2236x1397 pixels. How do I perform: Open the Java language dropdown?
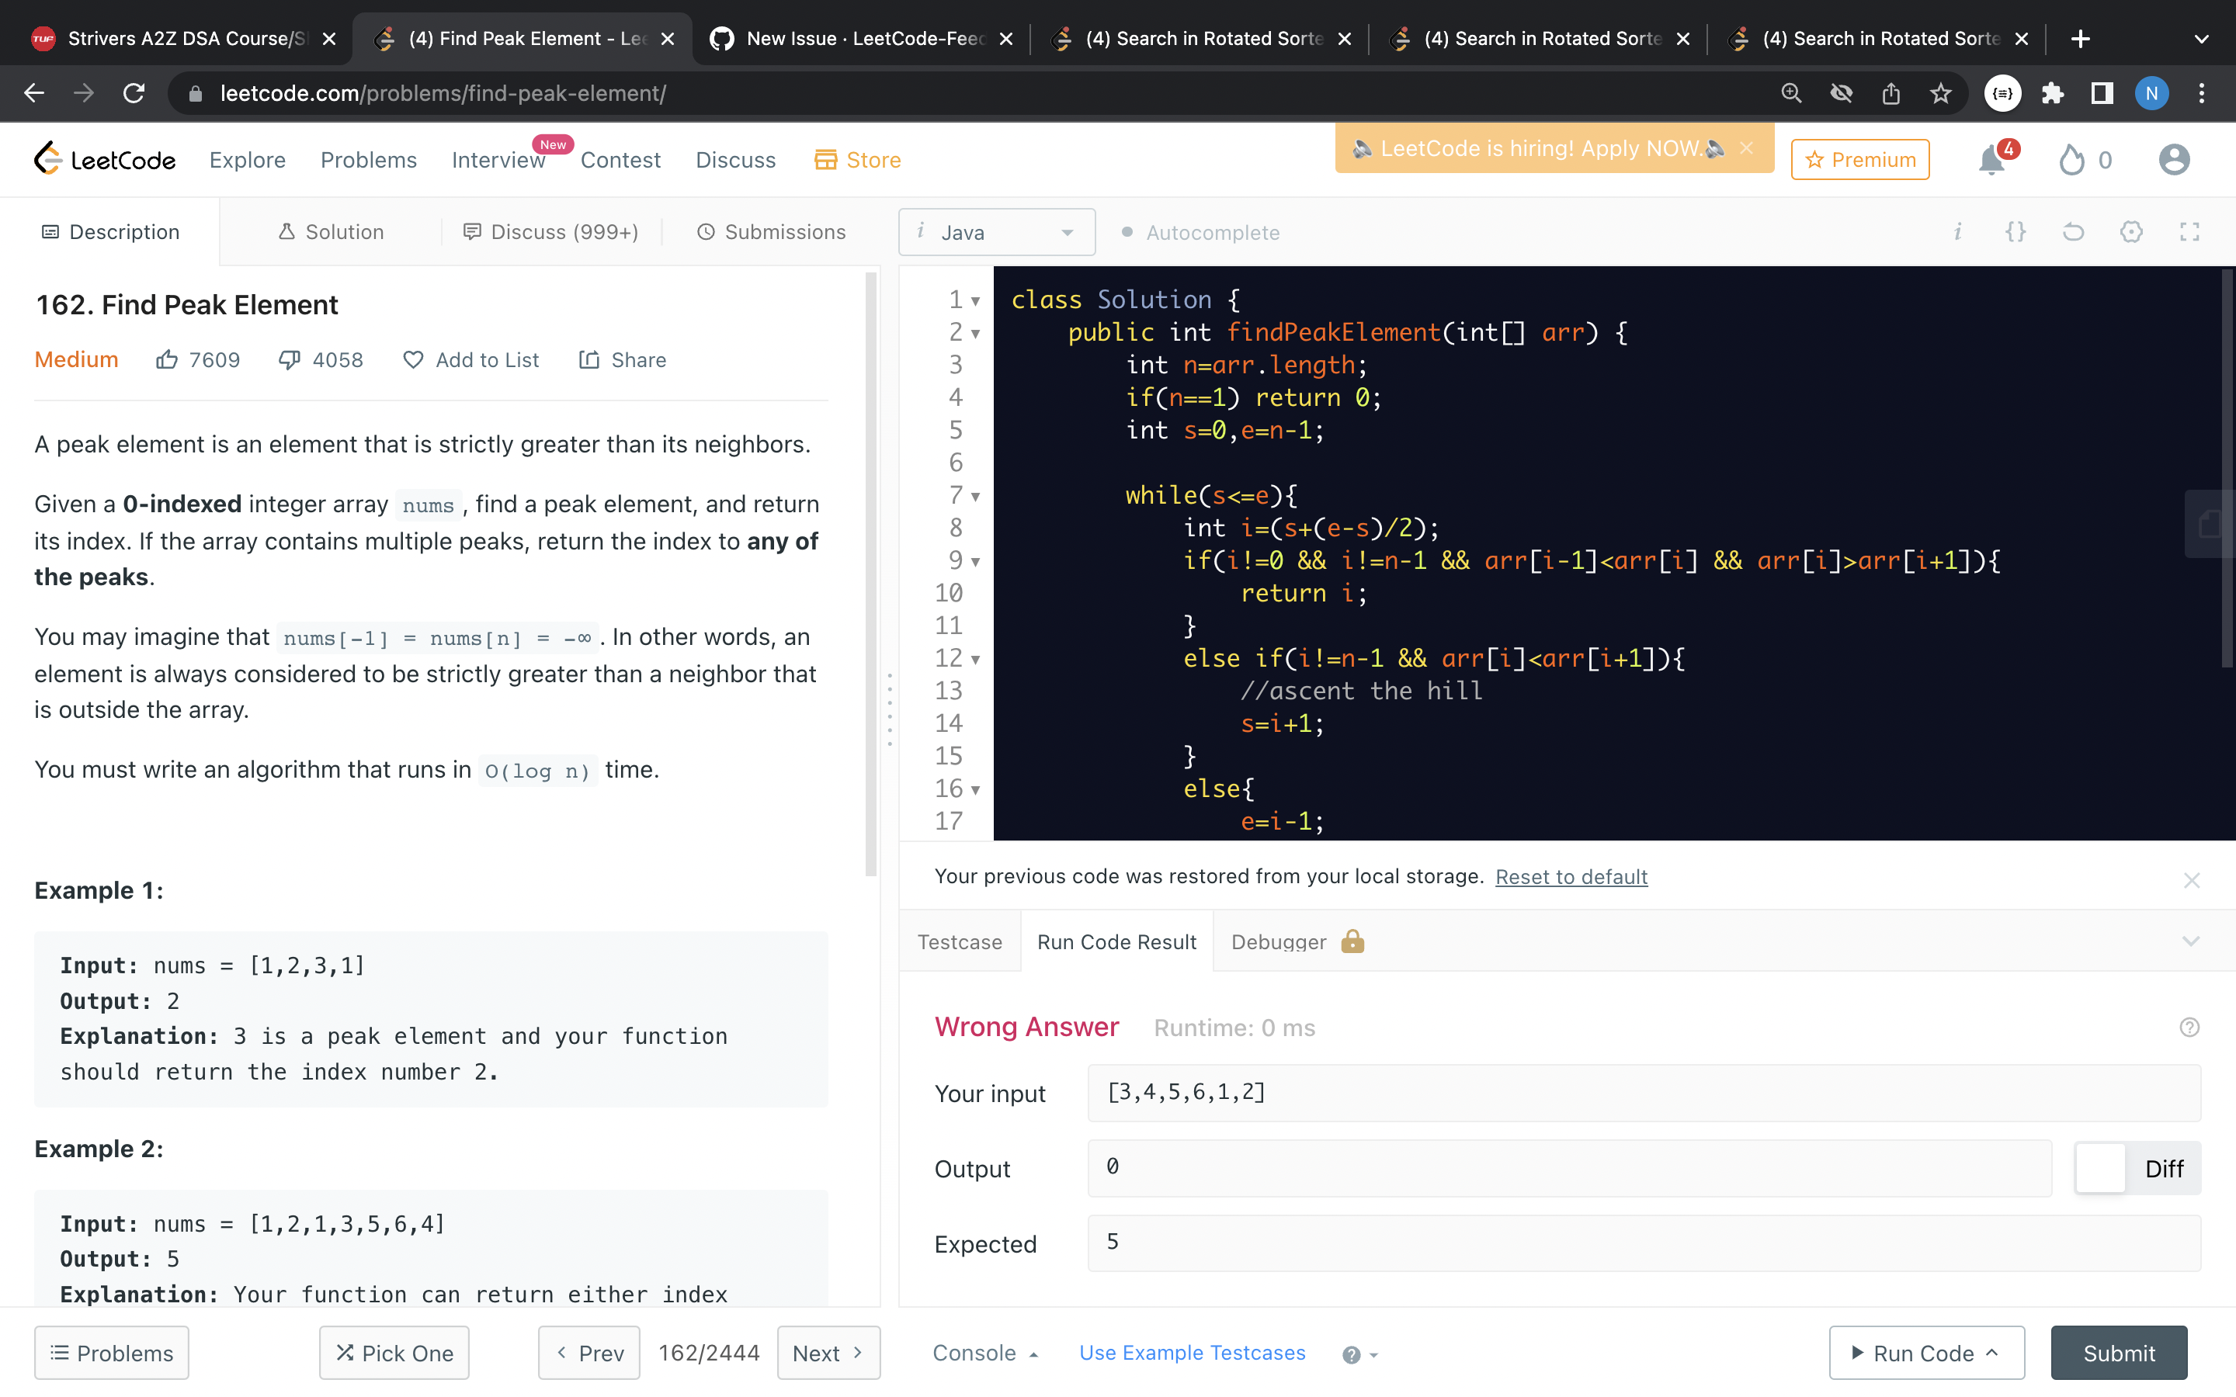coord(996,233)
